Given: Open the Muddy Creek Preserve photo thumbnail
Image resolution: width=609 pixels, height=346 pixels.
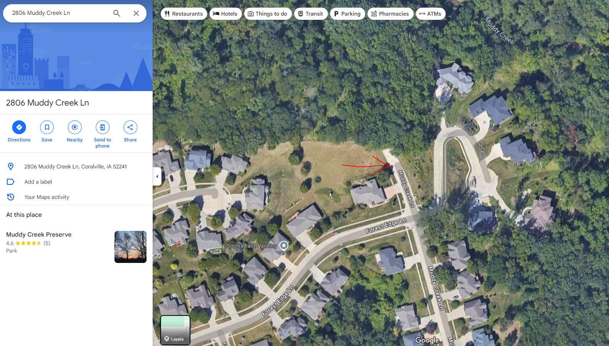Looking at the screenshot, I should (130, 247).
